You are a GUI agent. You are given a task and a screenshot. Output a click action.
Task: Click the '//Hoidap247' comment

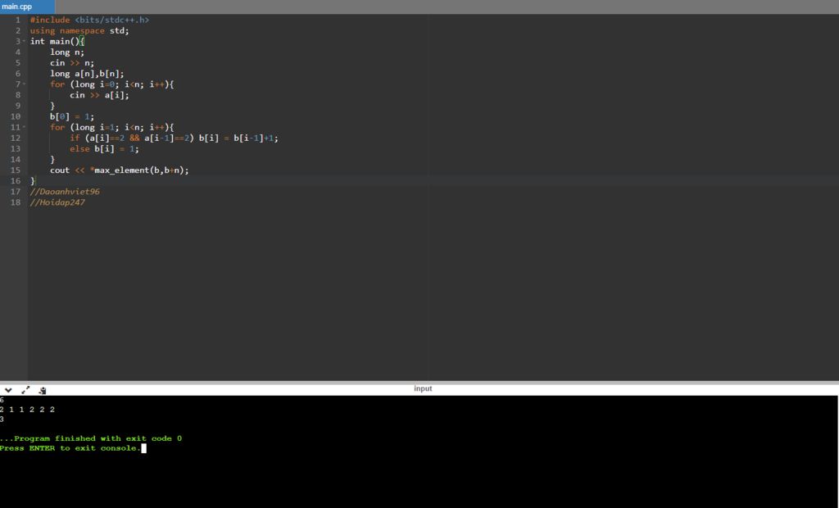coord(57,202)
